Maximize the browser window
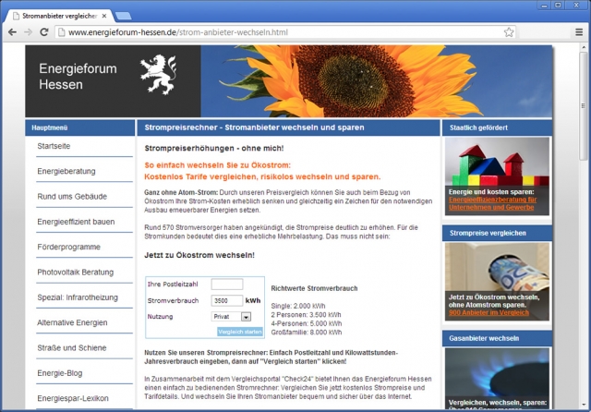Screen dimensions: 591x412 (558, 5)
